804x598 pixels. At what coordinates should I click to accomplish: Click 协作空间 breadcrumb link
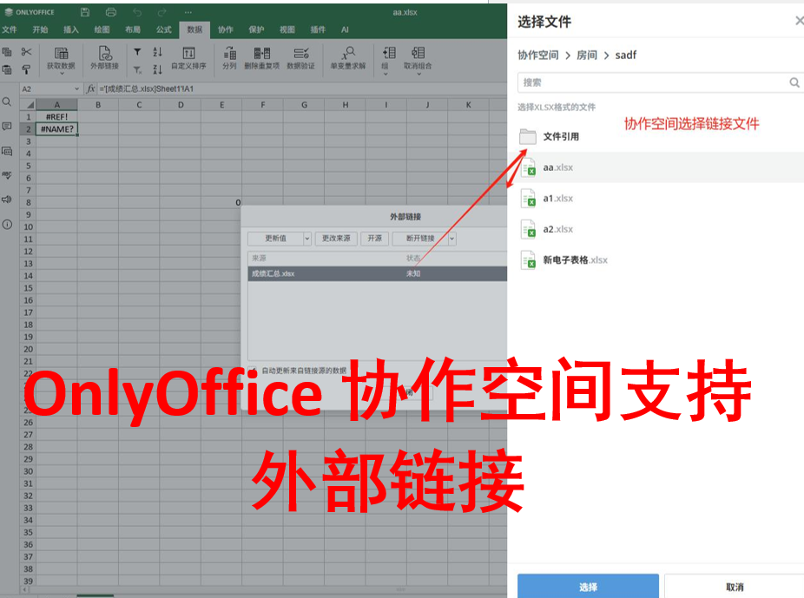(x=537, y=55)
